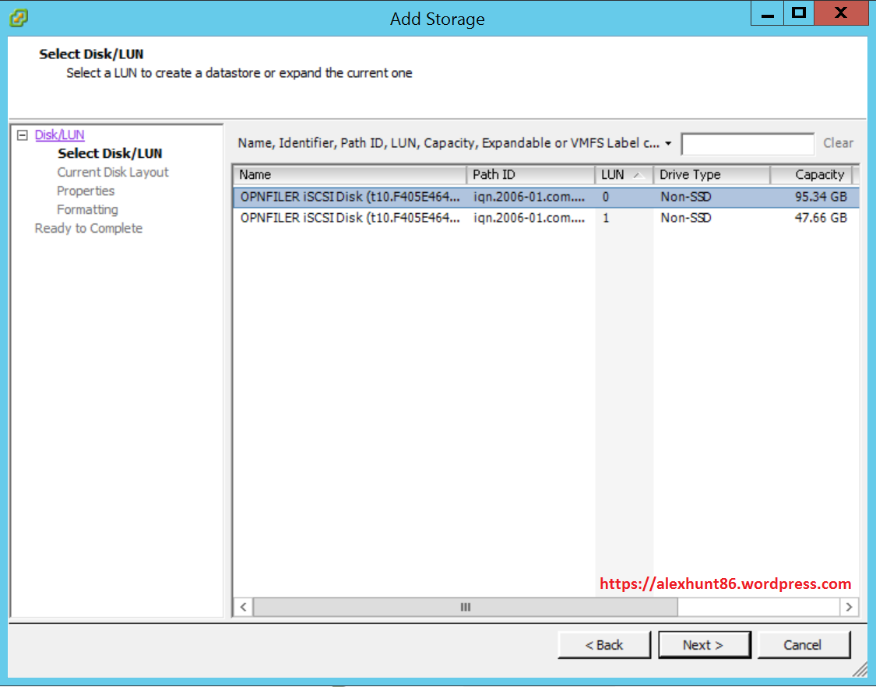Visit the alexhunt86.wordpress.com link
Viewport: 876px width, 687px height.
pyautogui.click(x=725, y=584)
